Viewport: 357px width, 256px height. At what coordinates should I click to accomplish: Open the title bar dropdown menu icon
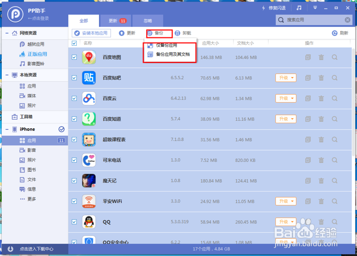point(315,8)
